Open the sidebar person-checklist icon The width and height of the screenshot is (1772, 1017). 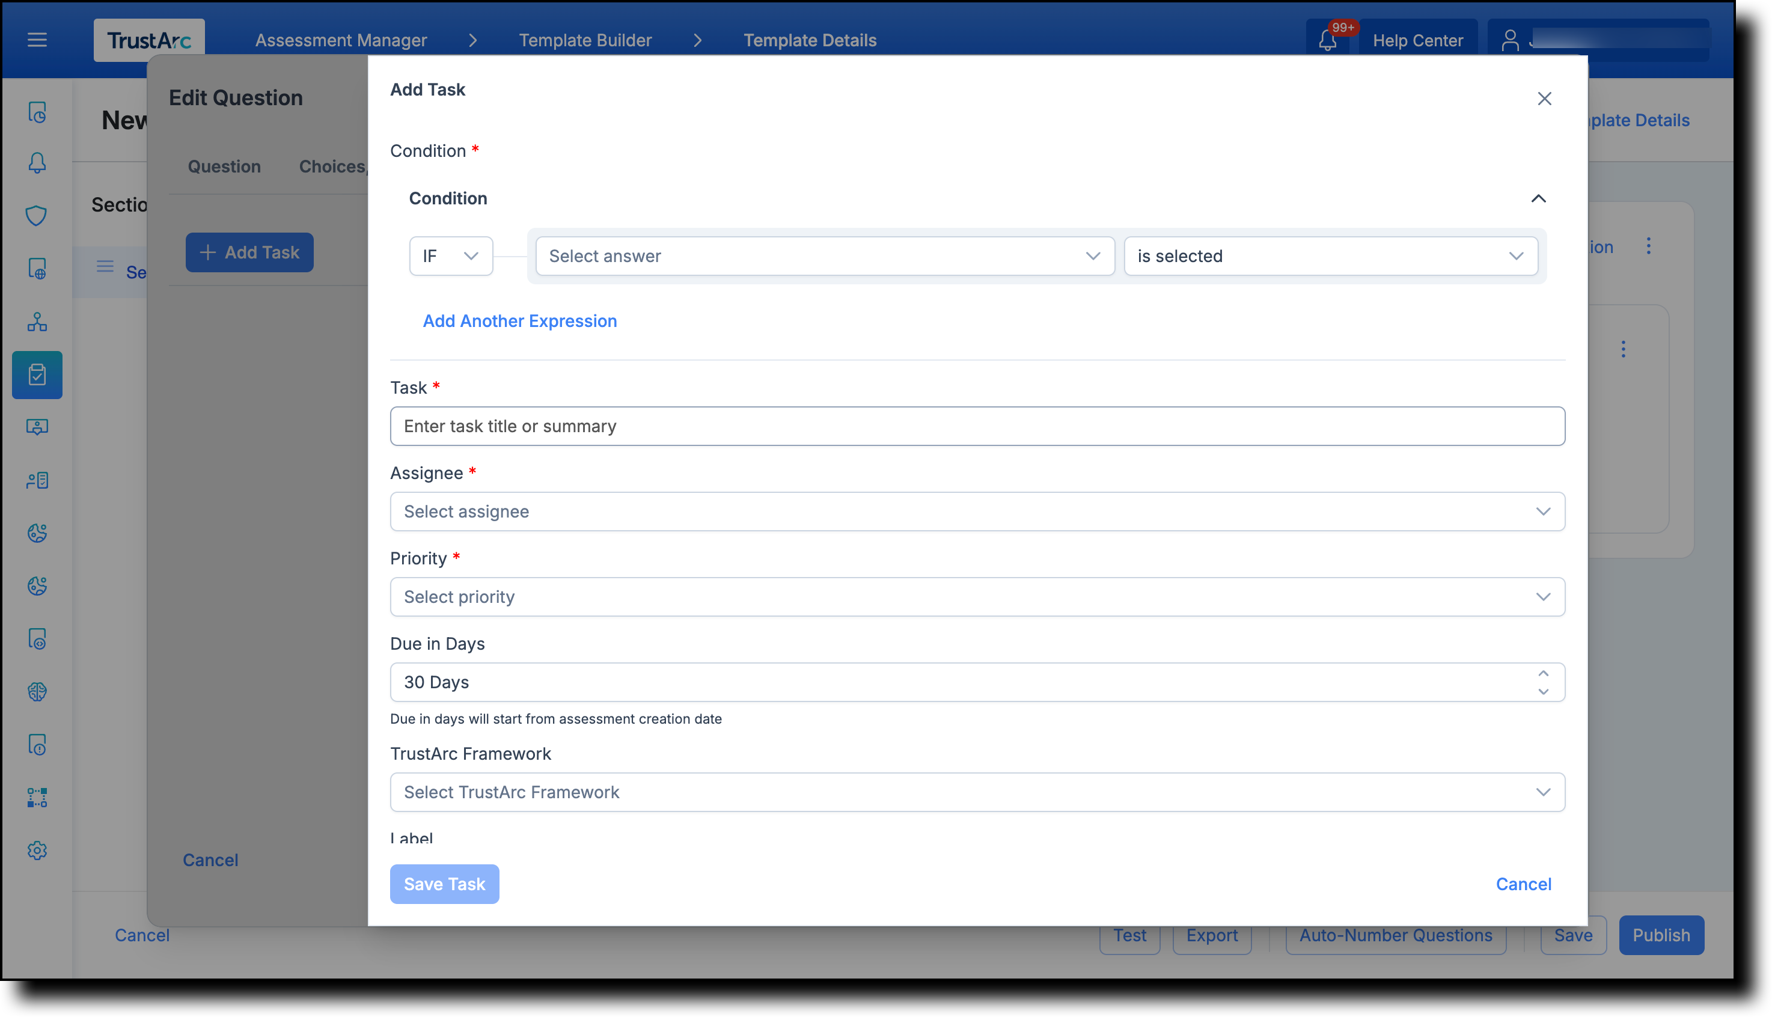(x=37, y=481)
